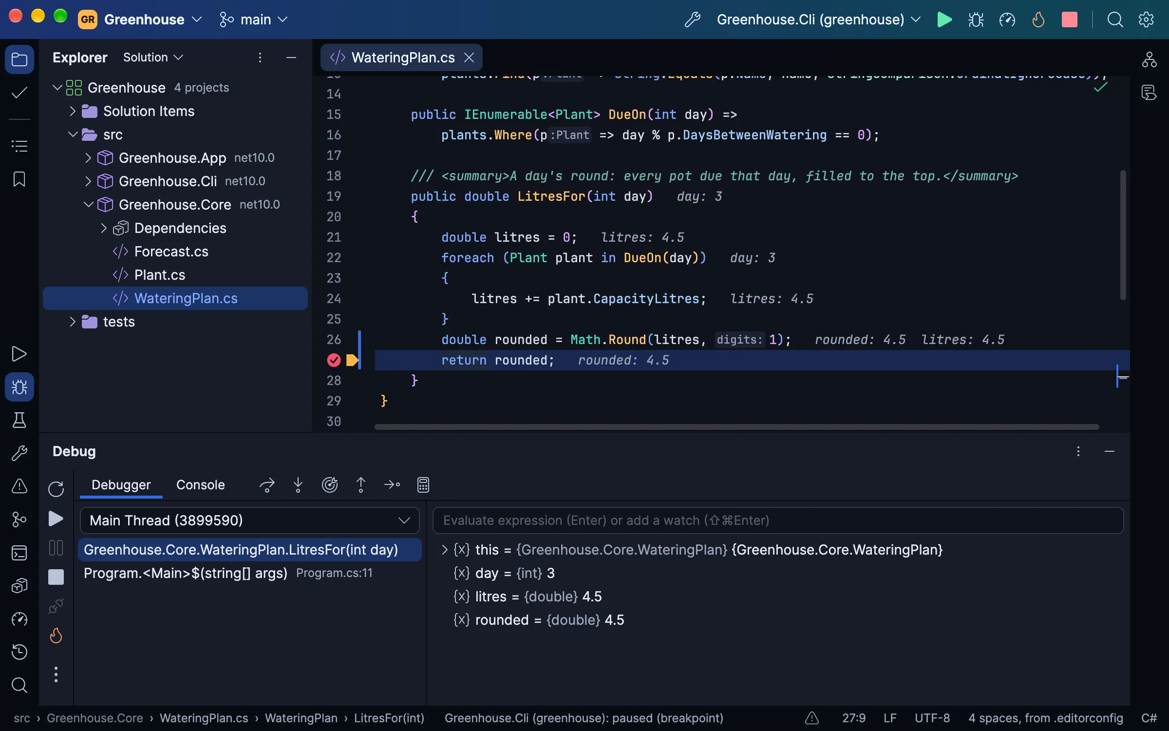Viewport: 1169px width, 731px height.
Task: Open the Main Thread dropdown
Action: (x=249, y=520)
